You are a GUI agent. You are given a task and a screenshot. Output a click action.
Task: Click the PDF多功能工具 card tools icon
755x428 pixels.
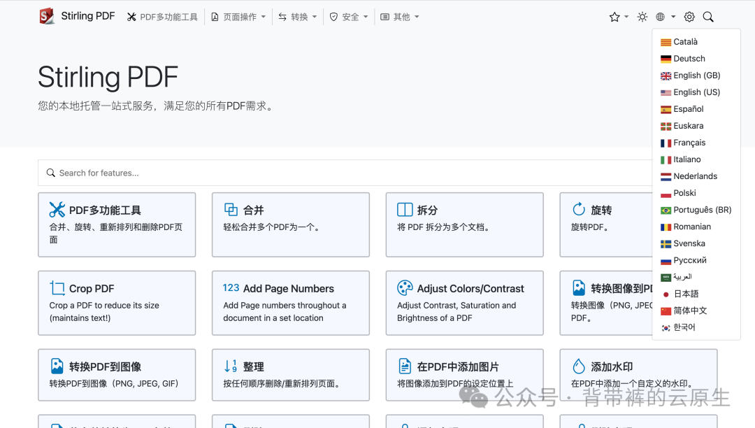[57, 209]
